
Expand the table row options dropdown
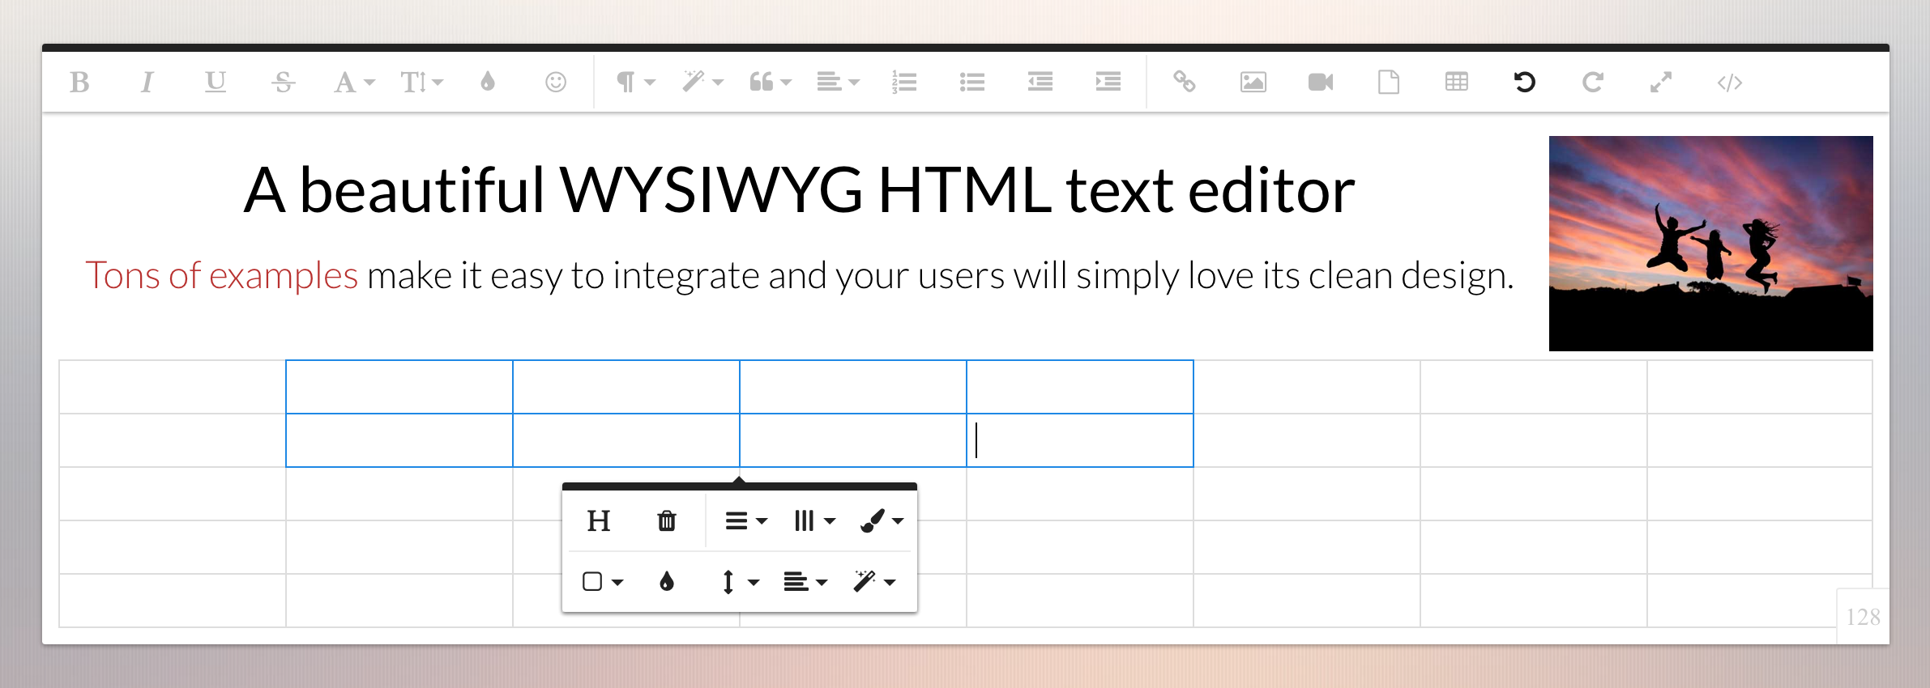(745, 520)
